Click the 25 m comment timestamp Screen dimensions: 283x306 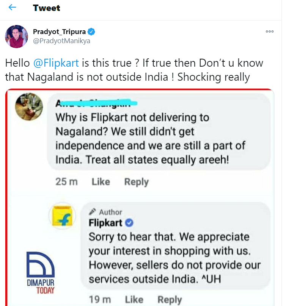pyautogui.click(x=66, y=182)
